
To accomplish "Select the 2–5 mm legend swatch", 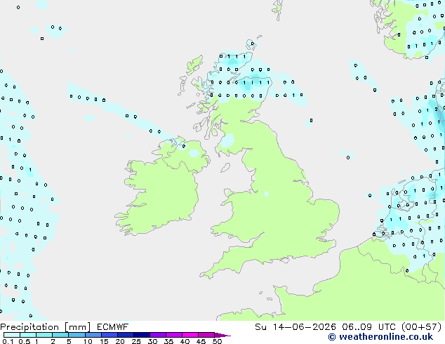I will (x=60, y=335).
